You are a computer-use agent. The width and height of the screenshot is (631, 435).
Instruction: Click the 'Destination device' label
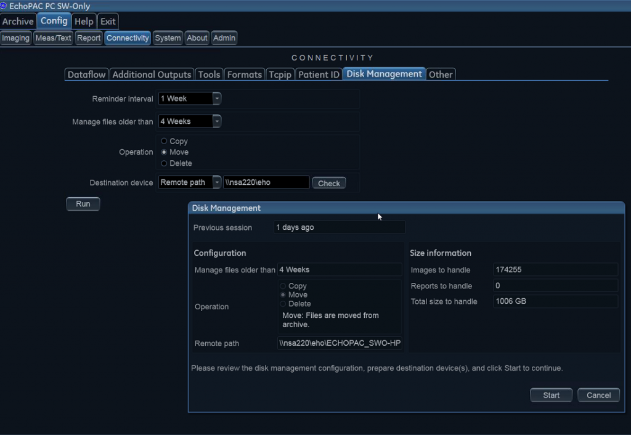tap(121, 183)
